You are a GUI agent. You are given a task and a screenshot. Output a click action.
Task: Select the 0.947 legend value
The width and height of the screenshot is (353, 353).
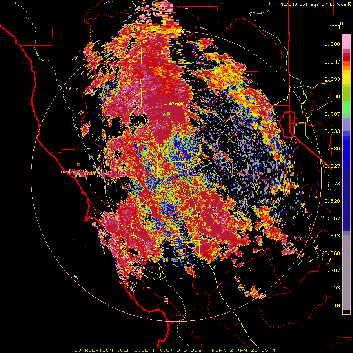pos(332,62)
